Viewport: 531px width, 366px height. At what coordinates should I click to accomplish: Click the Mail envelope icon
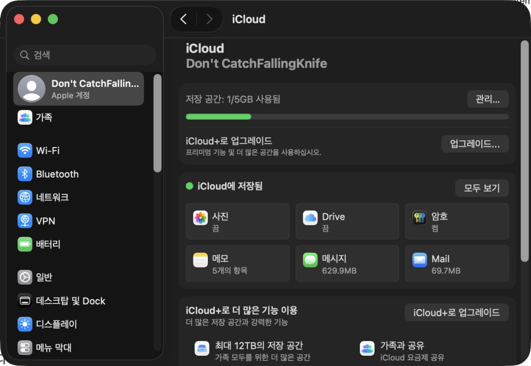pyautogui.click(x=420, y=260)
